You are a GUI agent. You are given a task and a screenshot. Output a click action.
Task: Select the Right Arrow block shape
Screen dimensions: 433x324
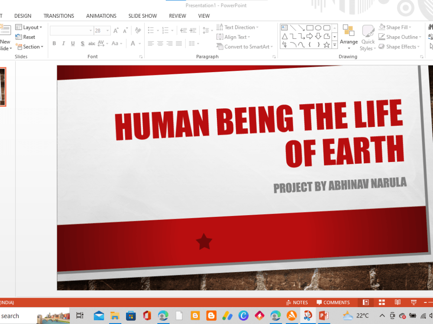[x=310, y=36]
